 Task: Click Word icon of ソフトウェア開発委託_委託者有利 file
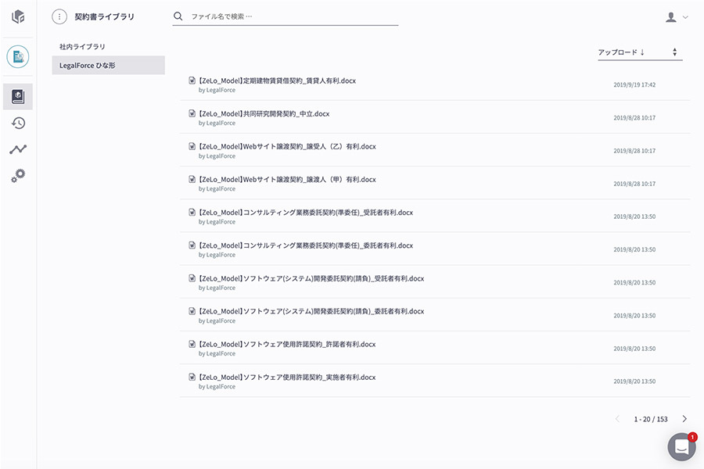[x=192, y=311]
